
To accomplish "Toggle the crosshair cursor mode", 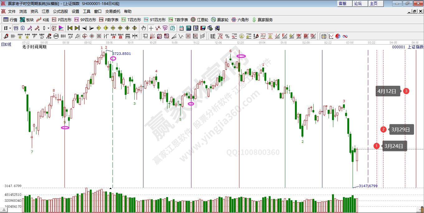I will click(x=151, y=28).
